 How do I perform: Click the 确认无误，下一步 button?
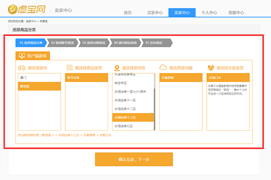click(x=134, y=159)
